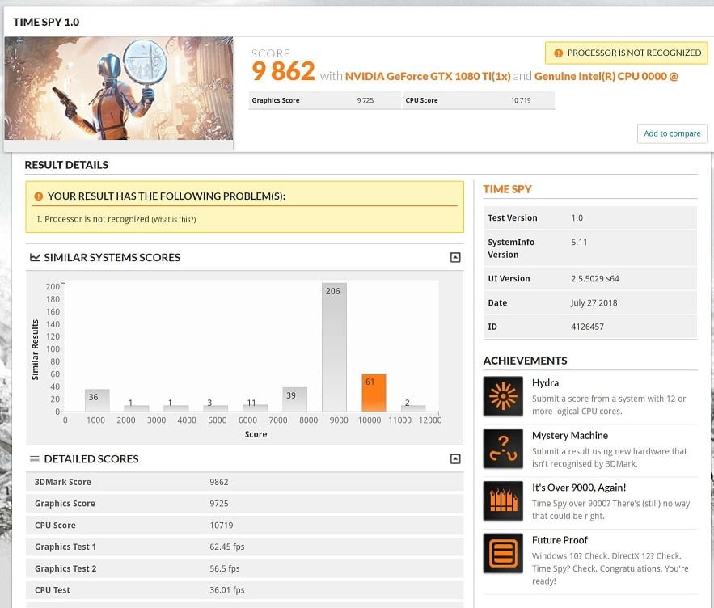
Task: Click the 39 results bar in chart
Action: 294,399
